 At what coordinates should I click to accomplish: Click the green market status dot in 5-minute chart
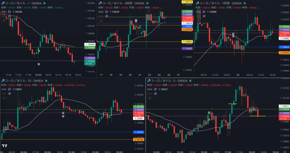click(190, 81)
